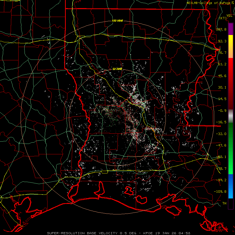Viewport: 235px width, 235px height.
Task: Pick the green segment of the color bar
Action: pyautogui.click(x=231, y=148)
